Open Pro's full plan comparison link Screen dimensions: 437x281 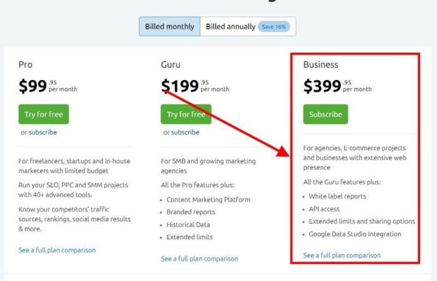click(x=57, y=250)
